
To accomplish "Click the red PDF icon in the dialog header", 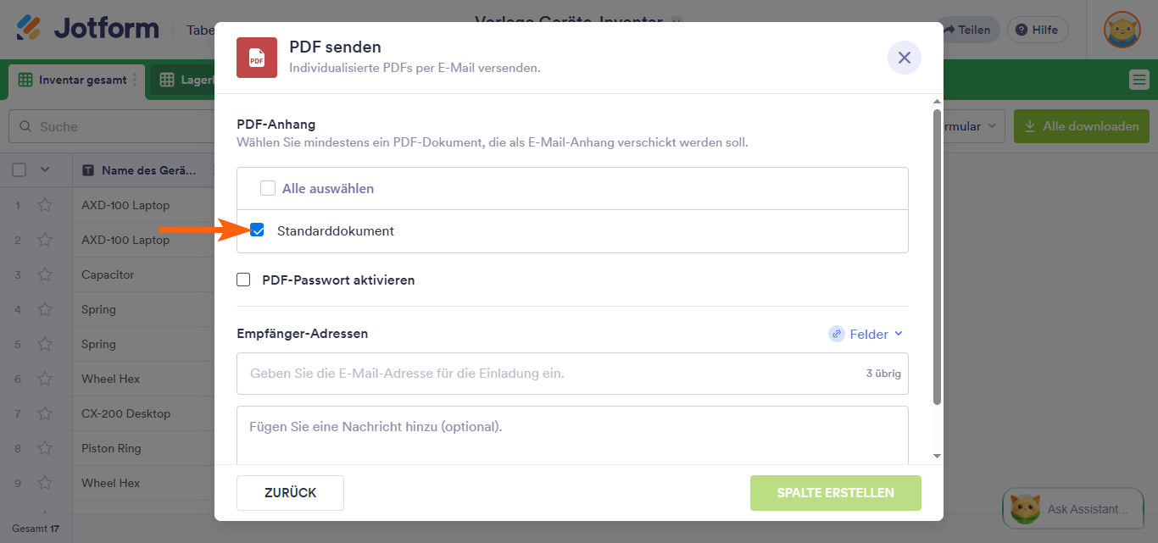I will click(x=256, y=57).
